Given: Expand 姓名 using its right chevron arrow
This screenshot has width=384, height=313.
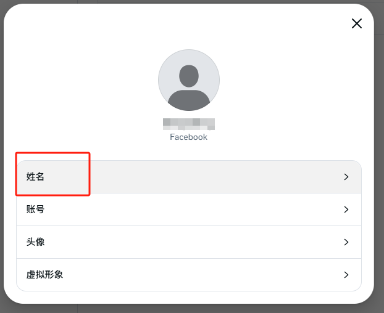Looking at the screenshot, I should (x=346, y=177).
